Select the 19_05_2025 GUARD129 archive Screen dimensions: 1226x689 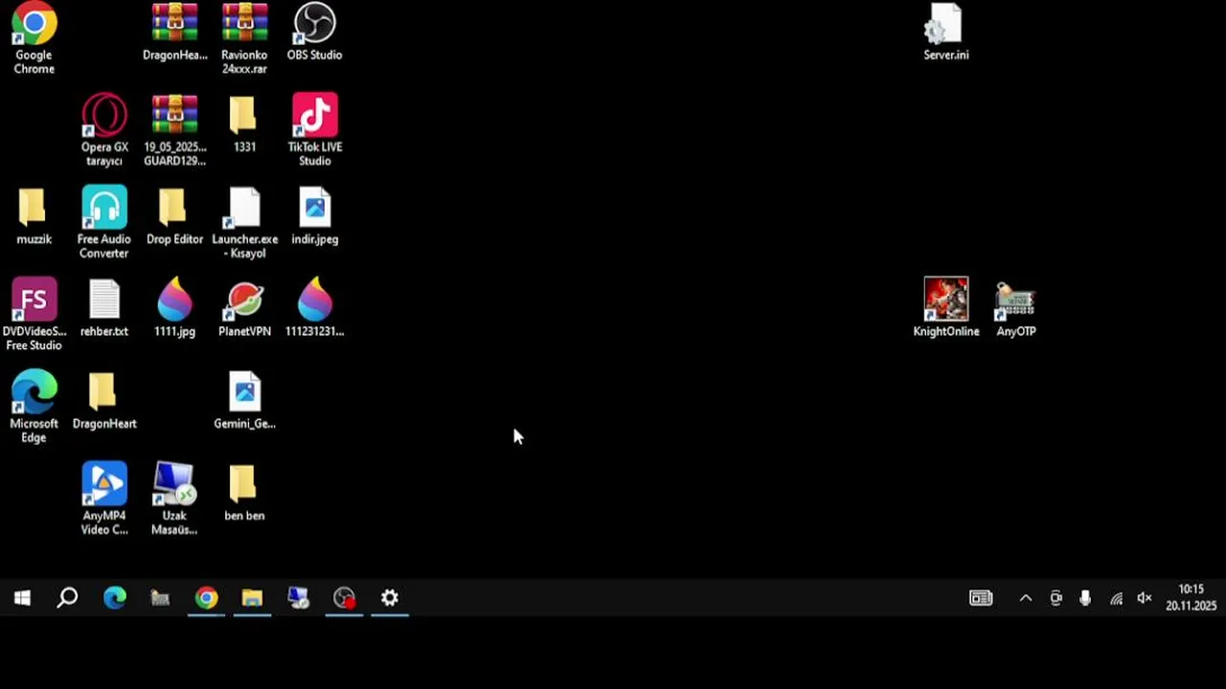pyautogui.click(x=174, y=130)
